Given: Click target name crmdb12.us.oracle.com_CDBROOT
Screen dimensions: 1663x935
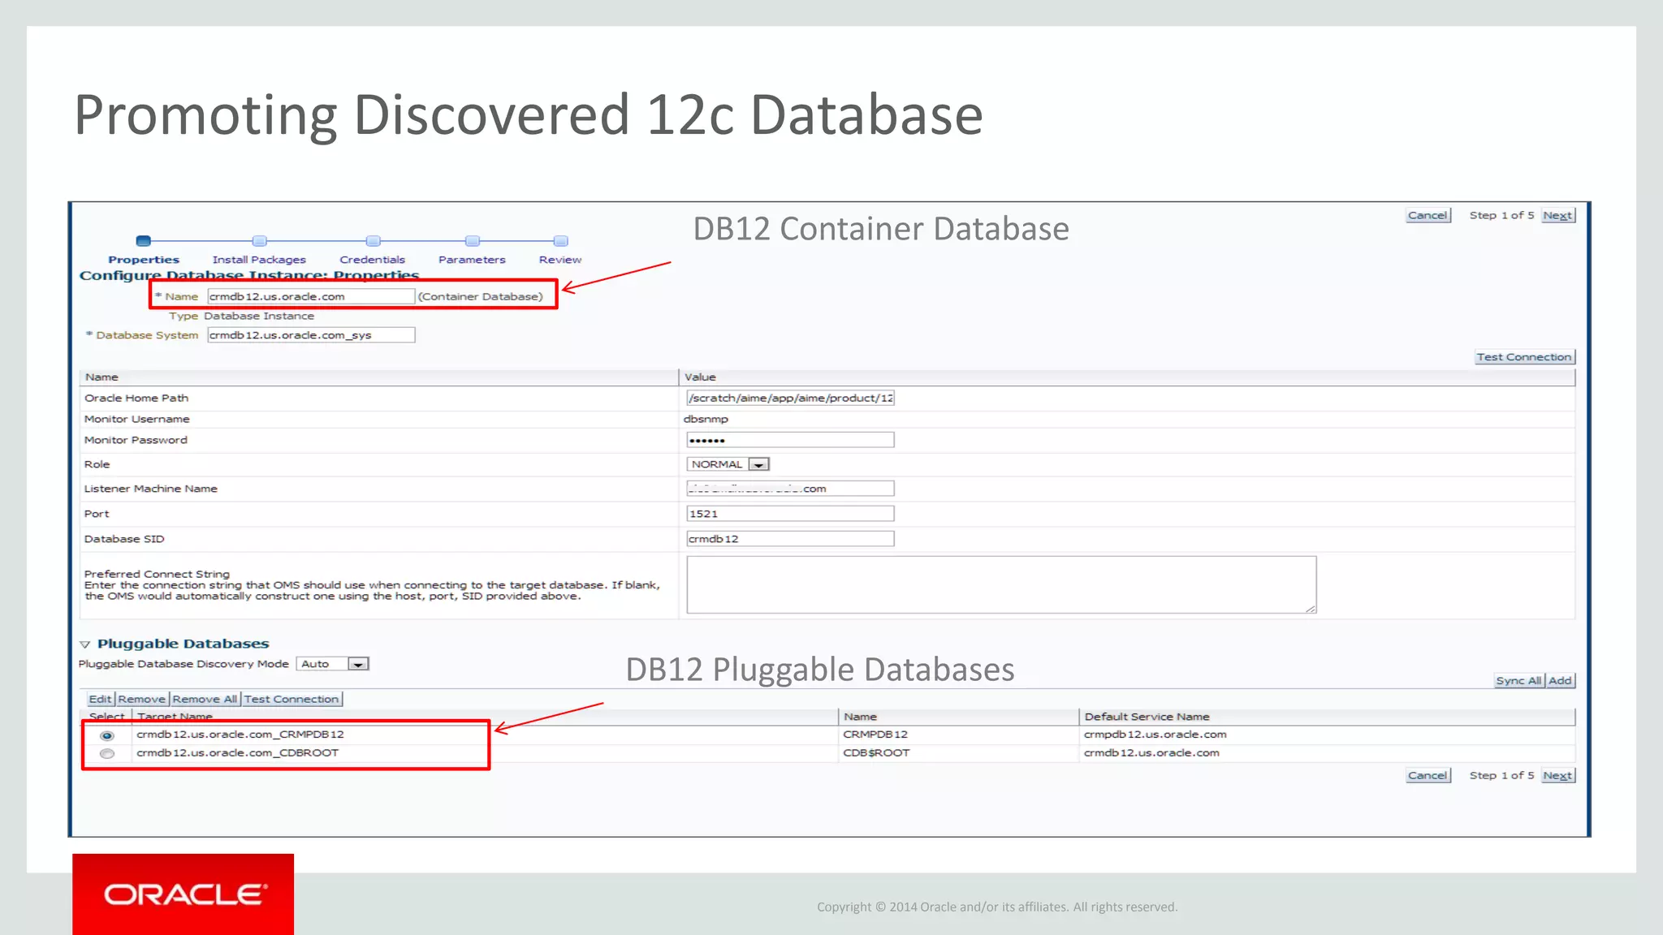Looking at the screenshot, I should point(237,753).
